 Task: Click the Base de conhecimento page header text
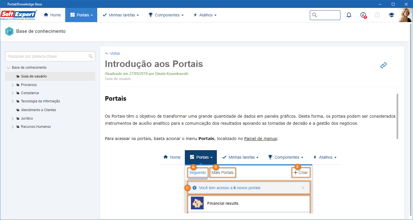(x=41, y=31)
